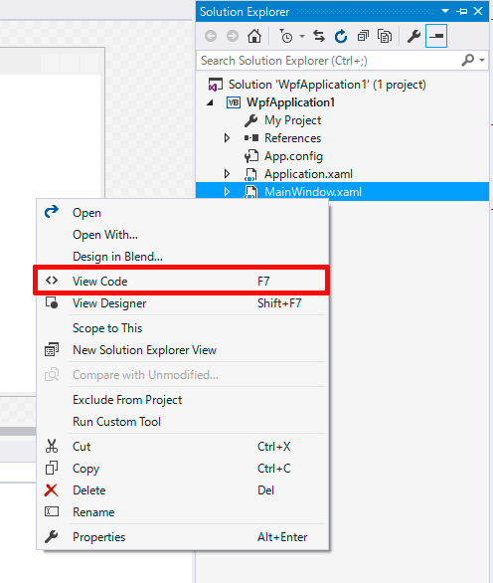This screenshot has height=583, width=493.
Task: Click the wrench icon beside Properties menu entry
Action: pyautogui.click(x=51, y=536)
